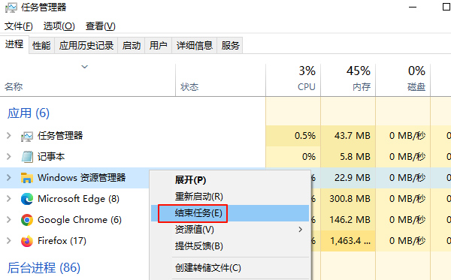Choose 结束任务(E) in context menu
The image size is (451, 280).
click(230, 213)
